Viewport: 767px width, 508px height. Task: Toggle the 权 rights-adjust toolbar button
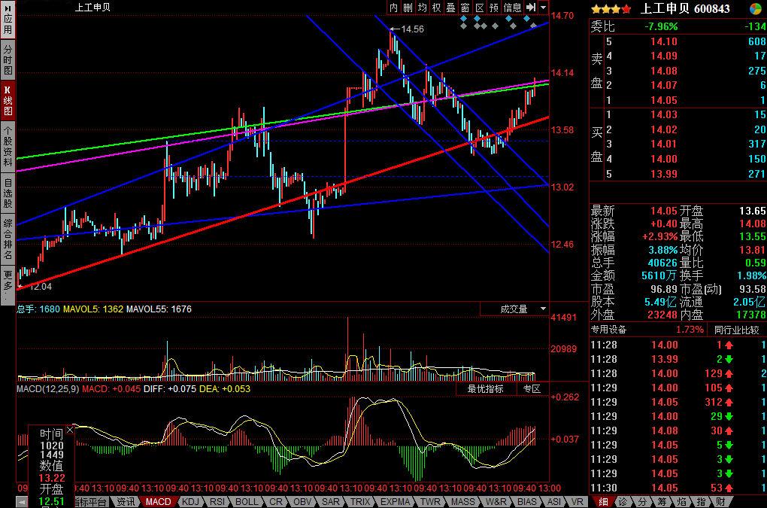(436, 8)
